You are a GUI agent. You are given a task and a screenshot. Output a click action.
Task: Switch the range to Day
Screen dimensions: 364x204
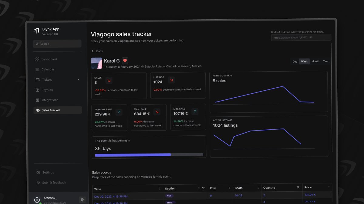pos(295,61)
